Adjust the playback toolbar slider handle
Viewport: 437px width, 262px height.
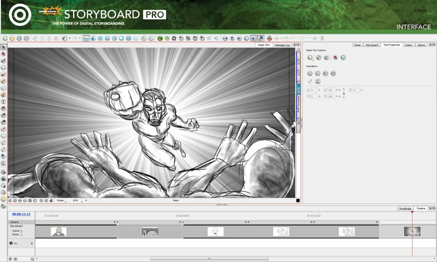[x=302, y=39]
